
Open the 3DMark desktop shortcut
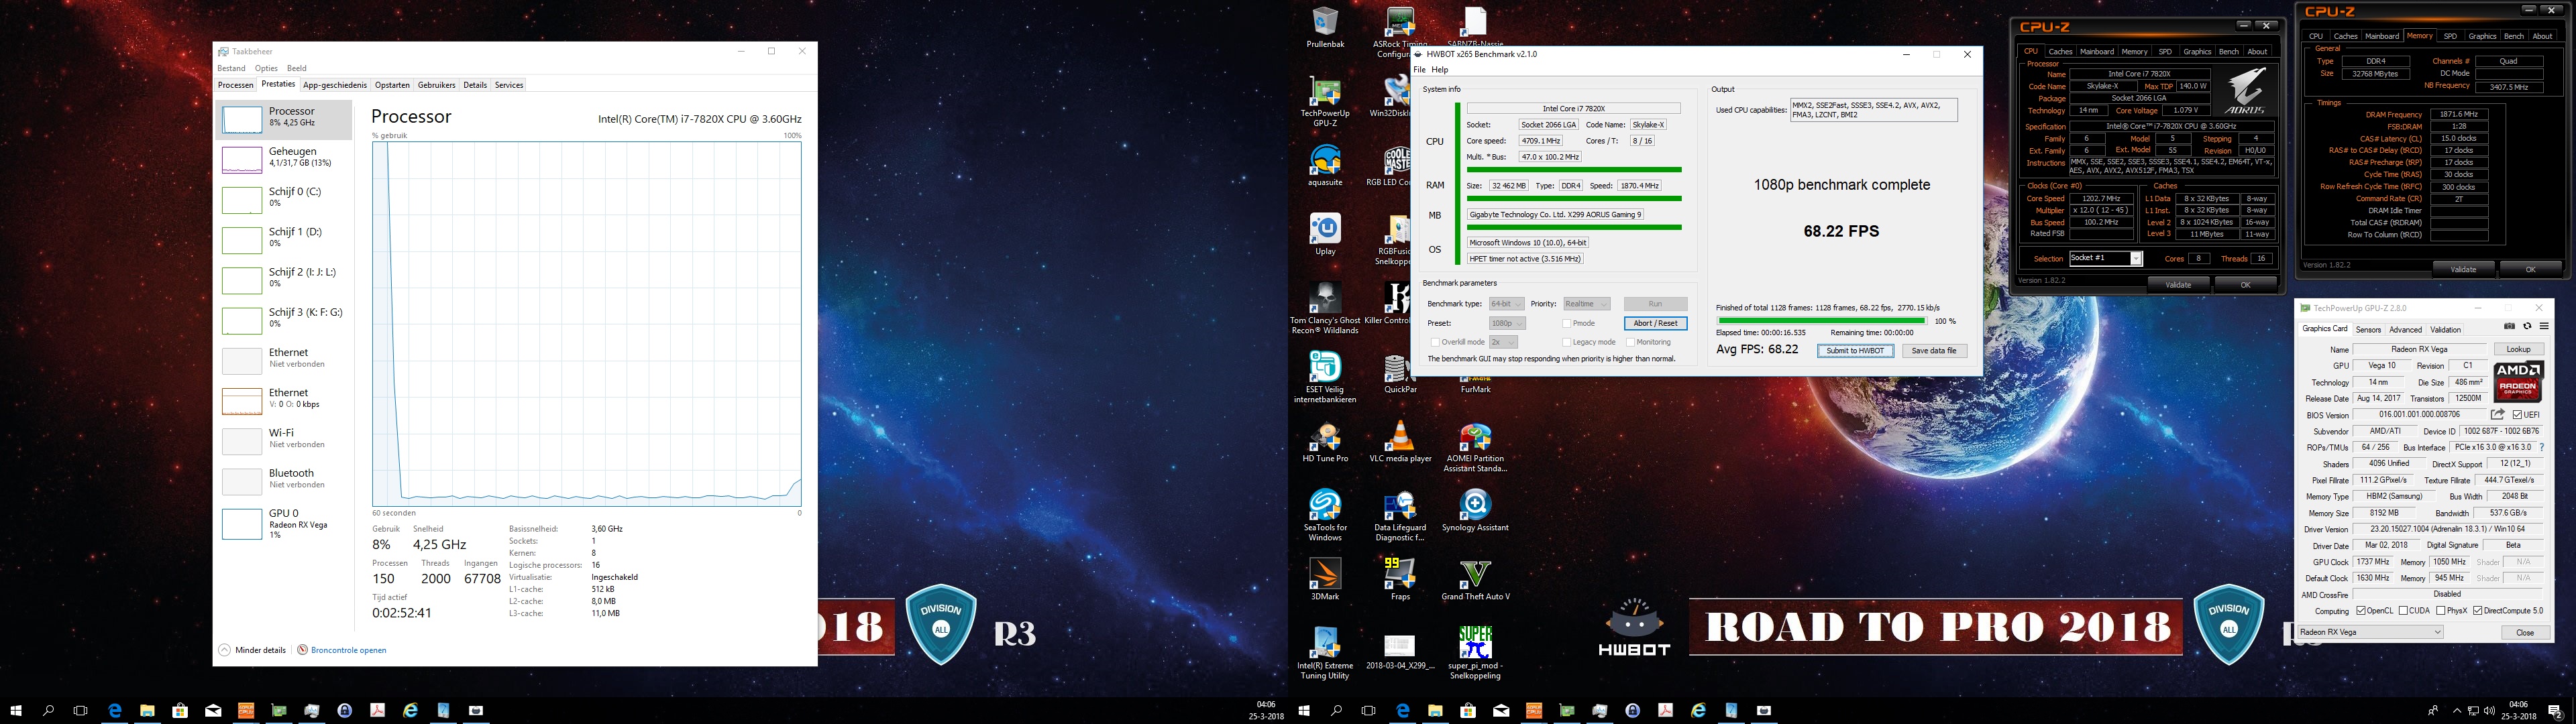[1325, 580]
